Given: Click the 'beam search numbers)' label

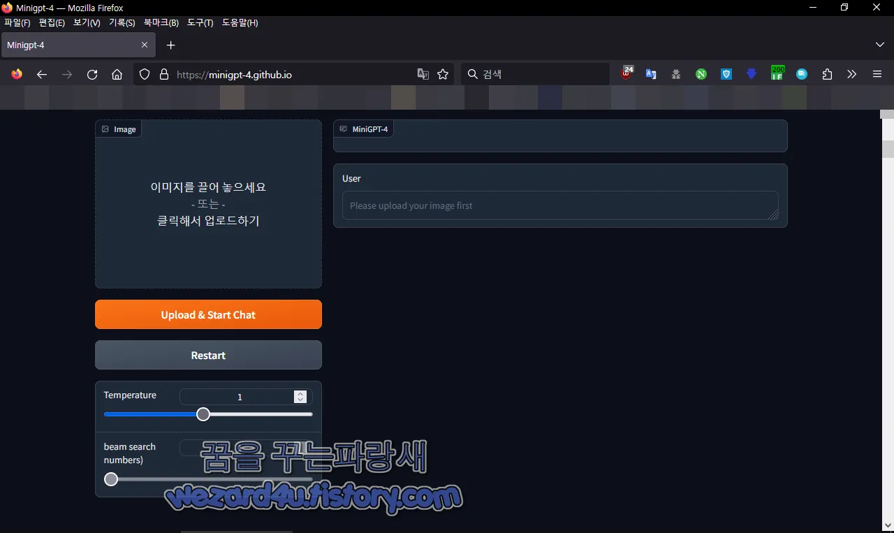Looking at the screenshot, I should pyautogui.click(x=130, y=453).
